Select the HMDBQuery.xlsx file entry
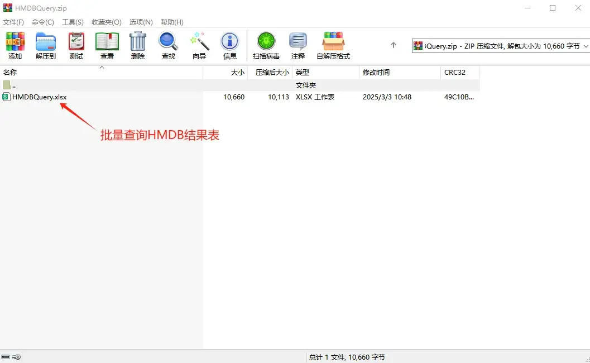Image resolution: width=590 pixels, height=363 pixels. pos(39,97)
